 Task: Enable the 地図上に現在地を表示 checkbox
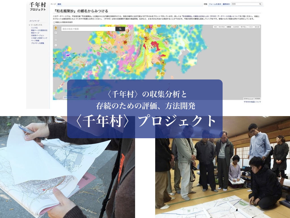pos(54,22)
